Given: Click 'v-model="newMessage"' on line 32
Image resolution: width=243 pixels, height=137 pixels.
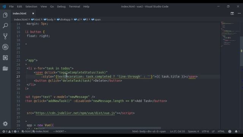Looking at the screenshot, I should [72, 97].
